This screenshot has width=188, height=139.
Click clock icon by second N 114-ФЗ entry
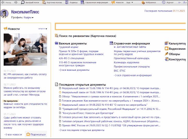(60, 92)
